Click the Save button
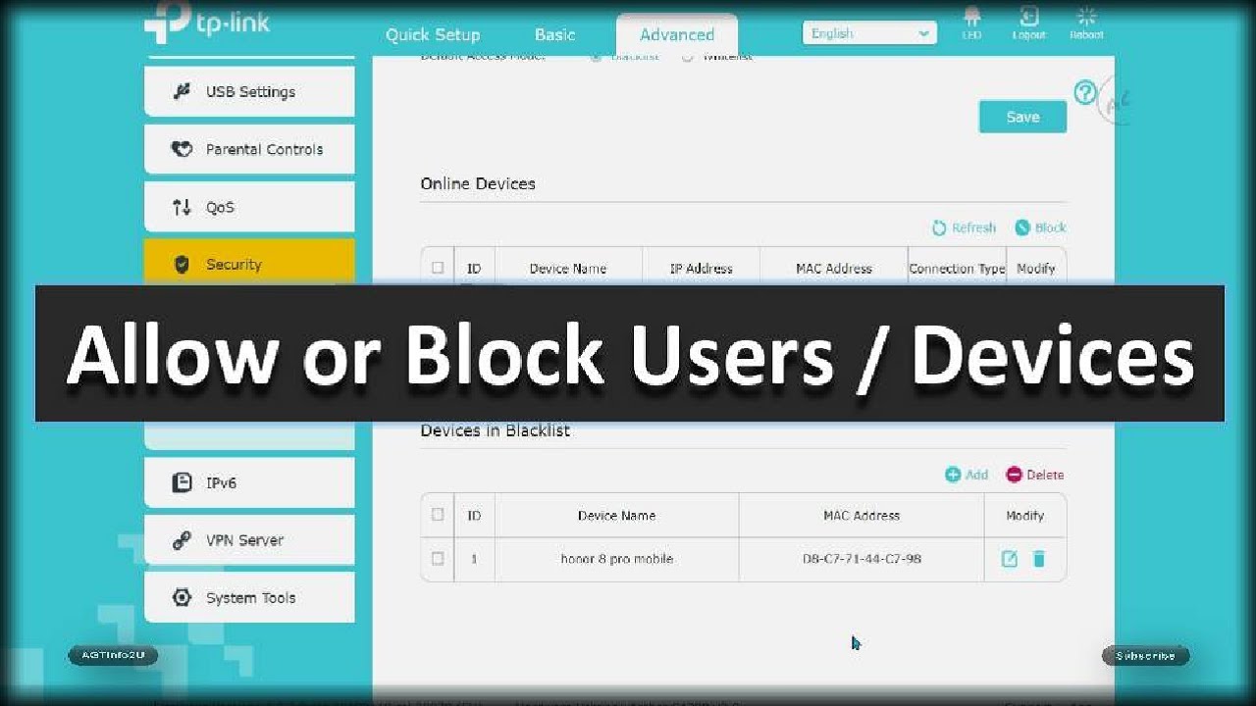Image resolution: width=1256 pixels, height=706 pixels. (1022, 117)
